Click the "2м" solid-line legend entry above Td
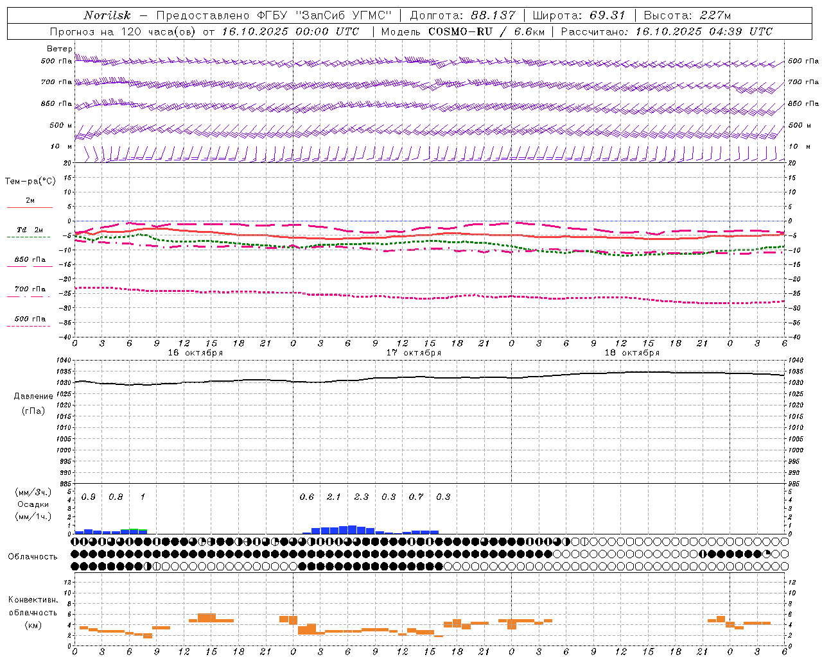Image resolution: width=822 pixels, height=657 pixels. coord(30,200)
